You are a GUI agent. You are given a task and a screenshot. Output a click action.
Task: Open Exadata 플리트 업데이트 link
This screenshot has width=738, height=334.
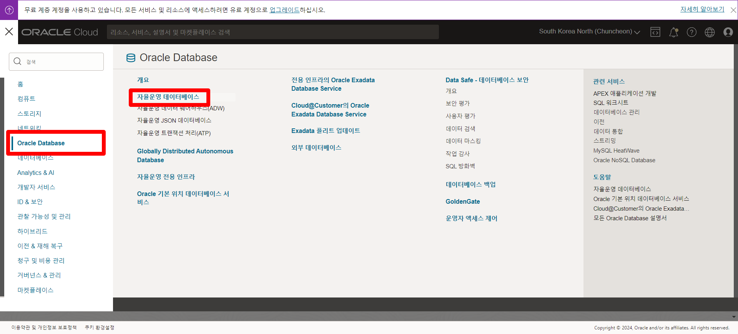tap(326, 131)
